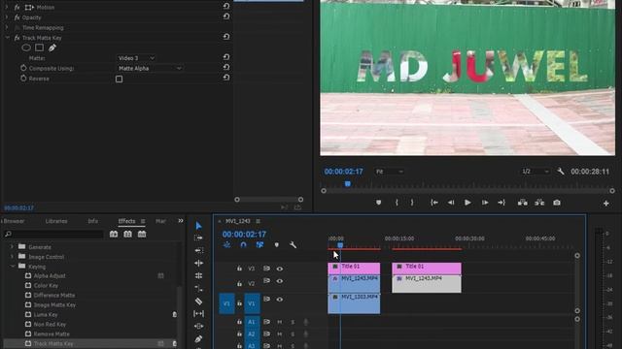Hide track V2 output with eye
The height and width of the screenshot is (349, 622).
pyautogui.click(x=280, y=281)
